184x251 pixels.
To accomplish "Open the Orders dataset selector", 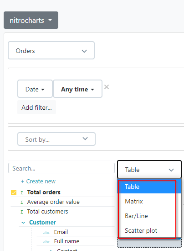I will click(51, 50).
